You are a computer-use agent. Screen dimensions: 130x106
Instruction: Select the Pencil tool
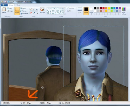[31, 9]
